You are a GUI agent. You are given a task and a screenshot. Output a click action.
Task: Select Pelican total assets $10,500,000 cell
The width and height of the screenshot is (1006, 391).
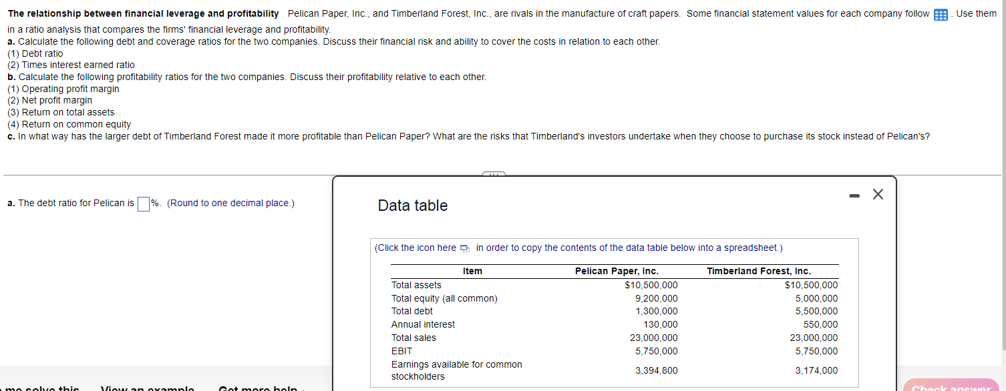651,285
